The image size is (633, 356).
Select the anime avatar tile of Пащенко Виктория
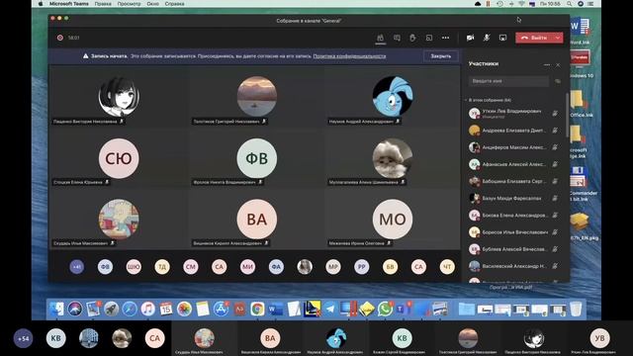click(119, 97)
